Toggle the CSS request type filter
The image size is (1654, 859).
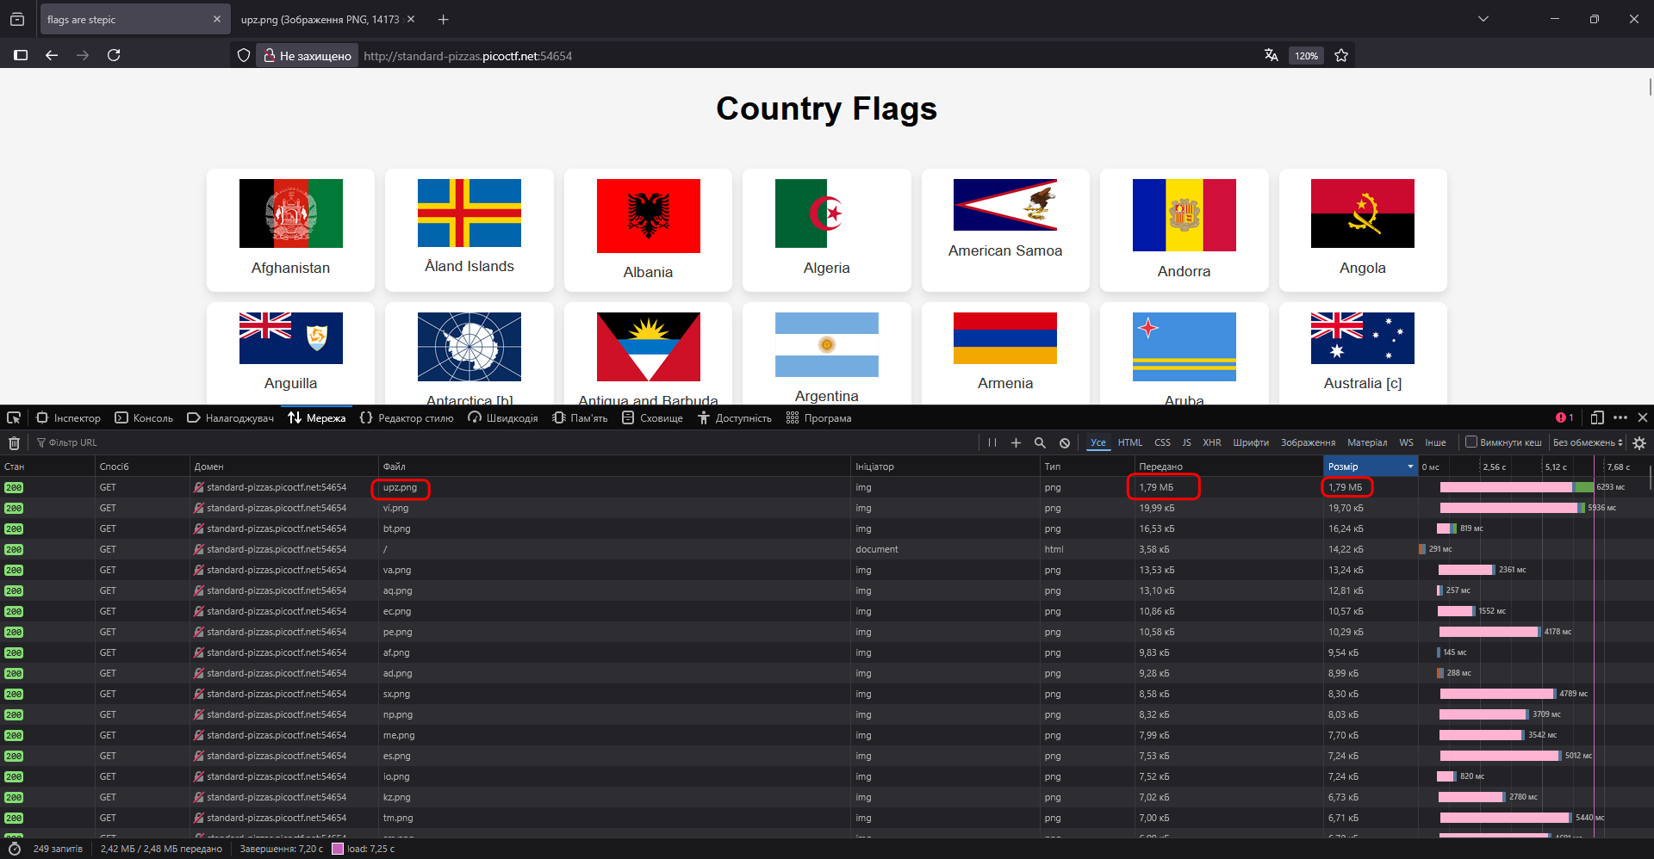(x=1162, y=442)
